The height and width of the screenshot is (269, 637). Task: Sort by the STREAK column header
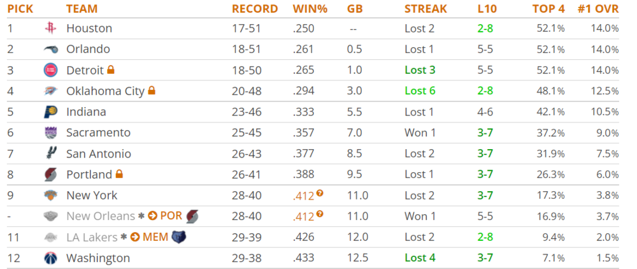(426, 9)
